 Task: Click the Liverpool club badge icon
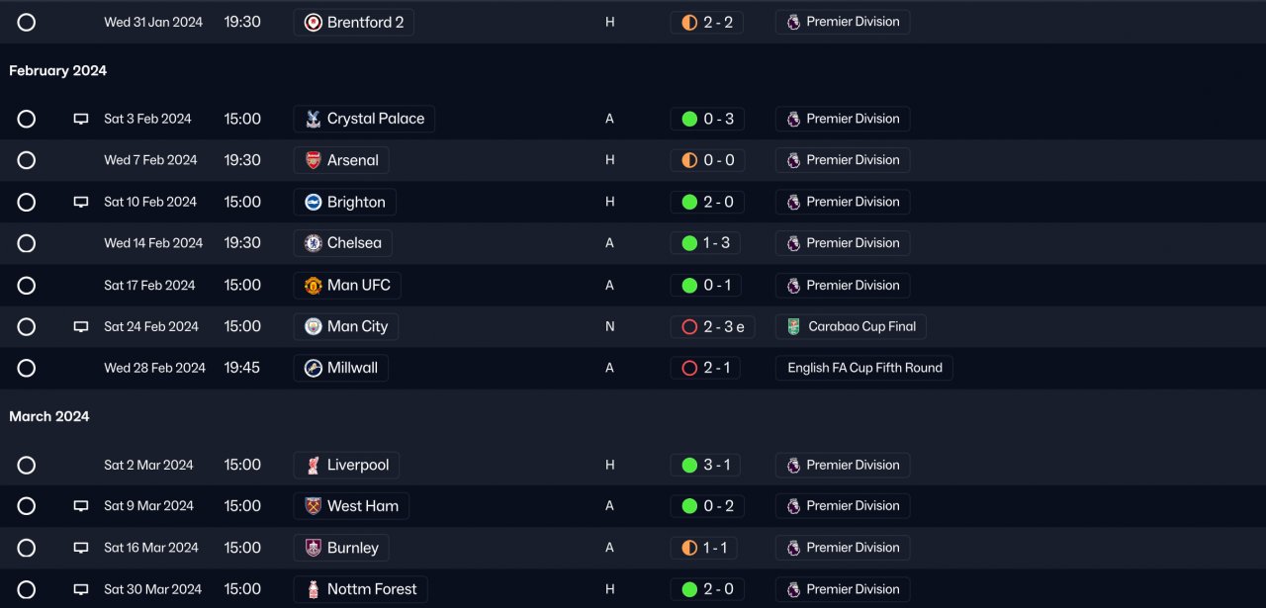pyautogui.click(x=313, y=465)
